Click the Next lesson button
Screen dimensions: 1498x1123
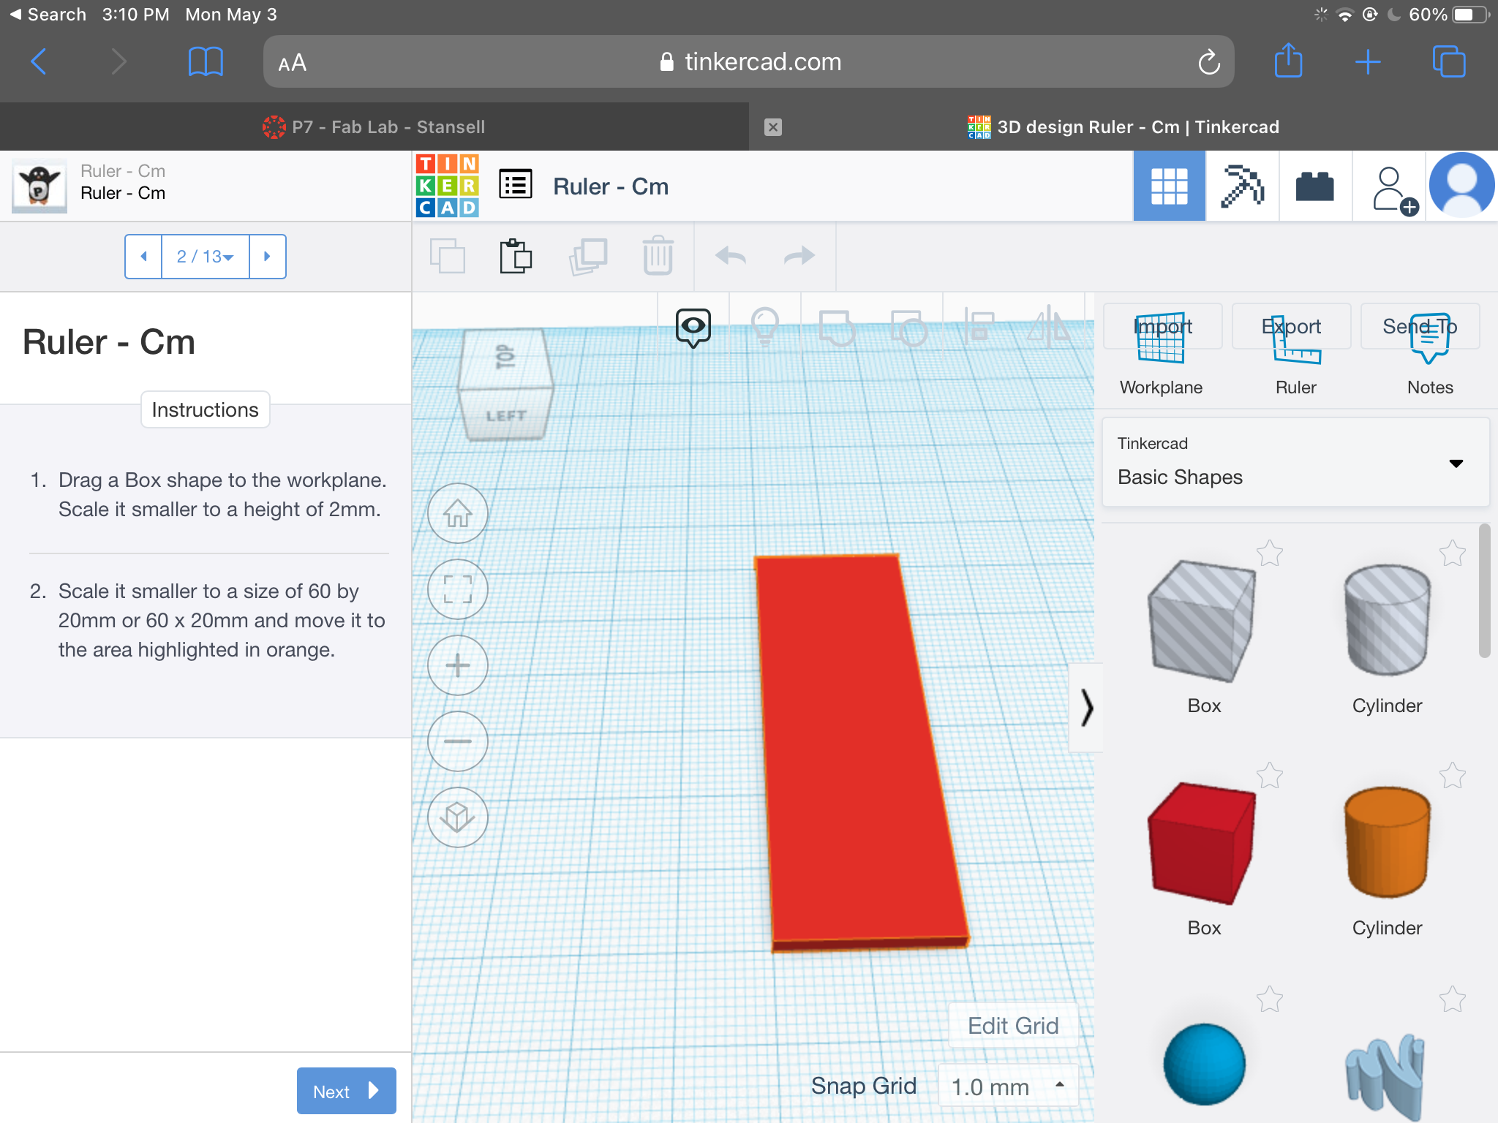click(x=346, y=1091)
